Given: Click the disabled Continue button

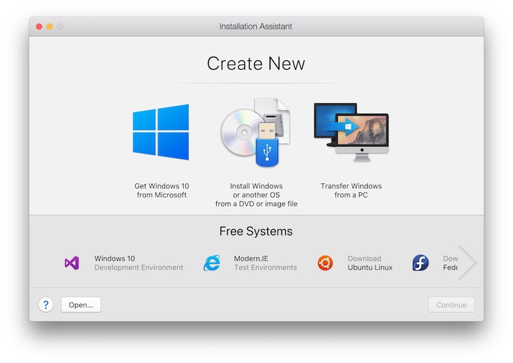Looking at the screenshot, I should [x=451, y=305].
